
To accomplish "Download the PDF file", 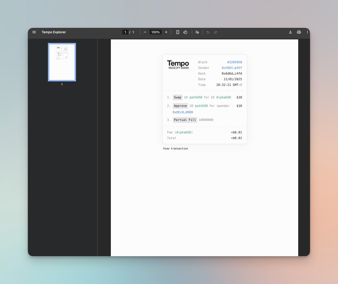I will coord(290,32).
